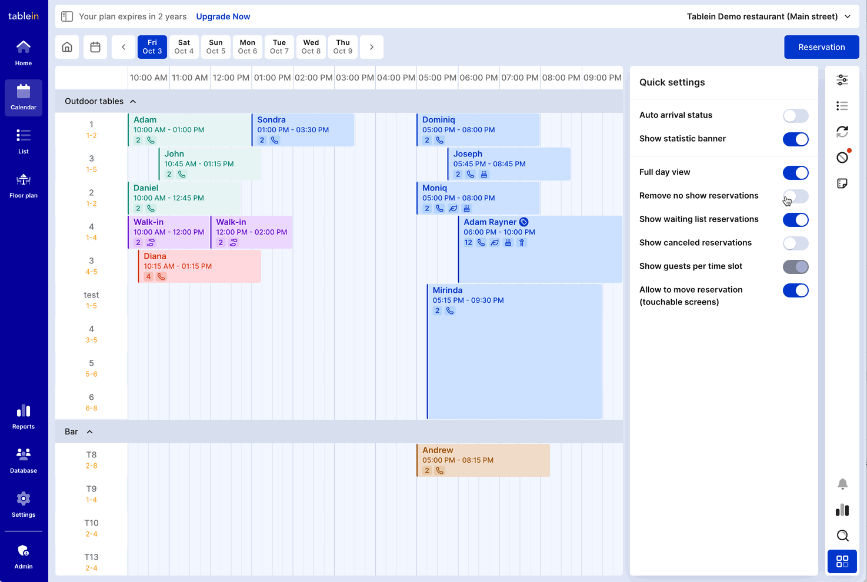Screen dimensions: 867x582
Task: Open Floor plan from the sidebar
Action: click(24, 186)
